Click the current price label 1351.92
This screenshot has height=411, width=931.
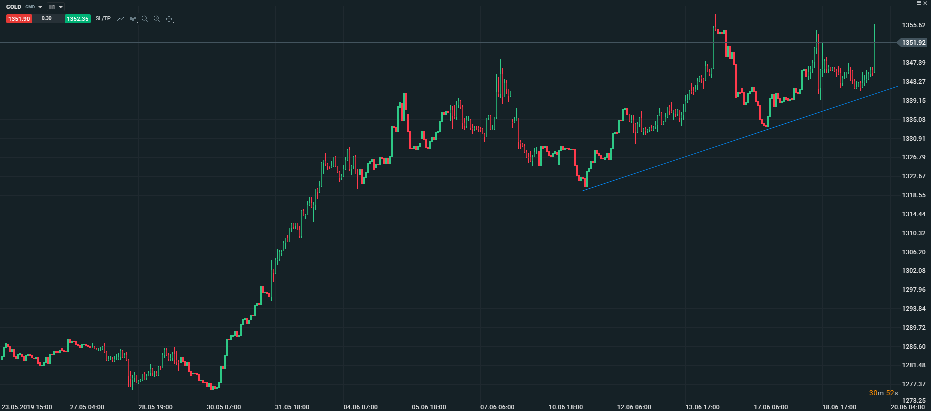914,43
